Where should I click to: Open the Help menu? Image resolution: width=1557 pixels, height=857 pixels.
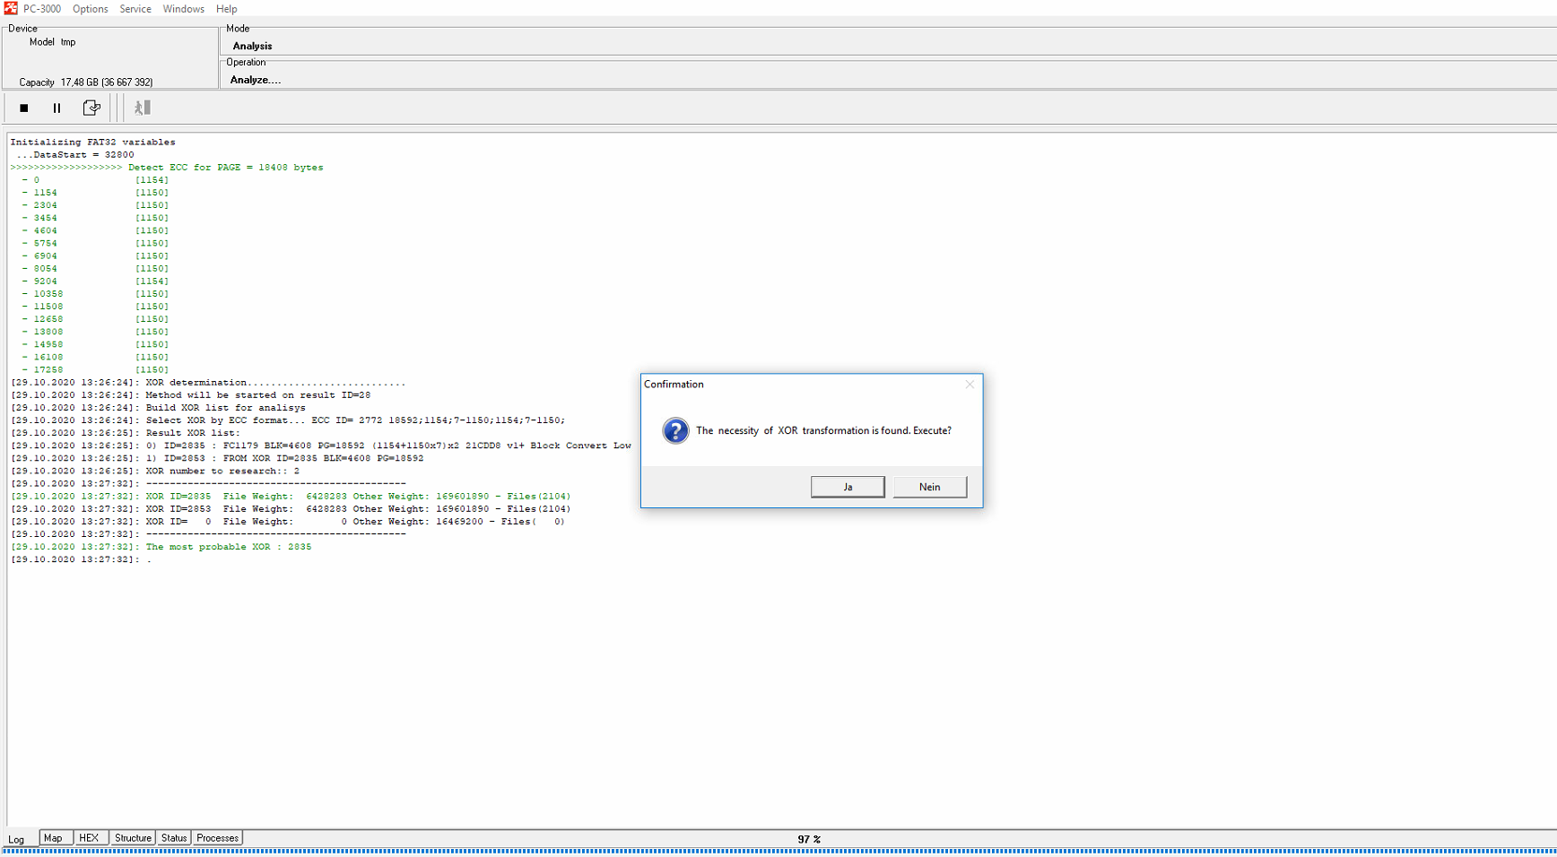pyautogui.click(x=226, y=9)
